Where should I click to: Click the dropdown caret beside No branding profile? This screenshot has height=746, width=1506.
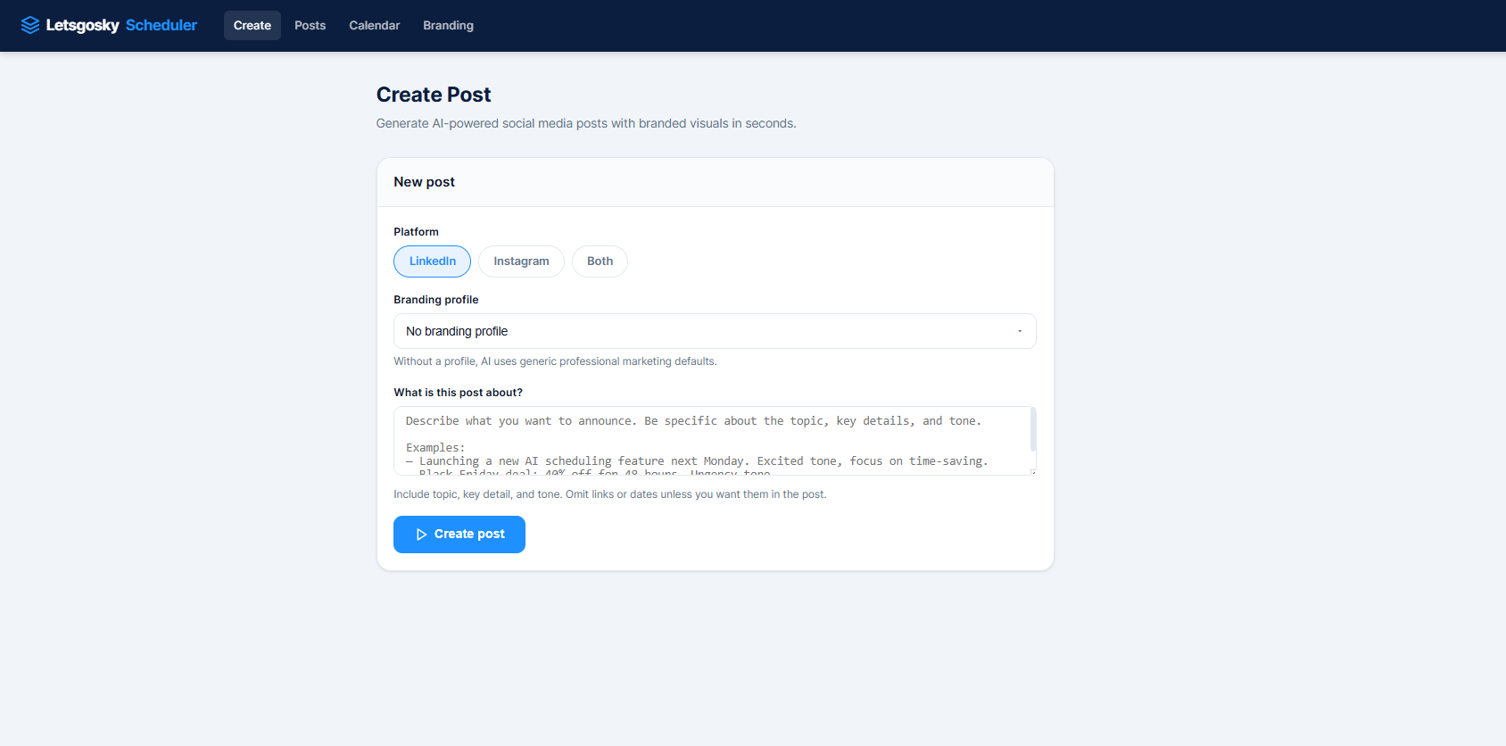(1020, 331)
